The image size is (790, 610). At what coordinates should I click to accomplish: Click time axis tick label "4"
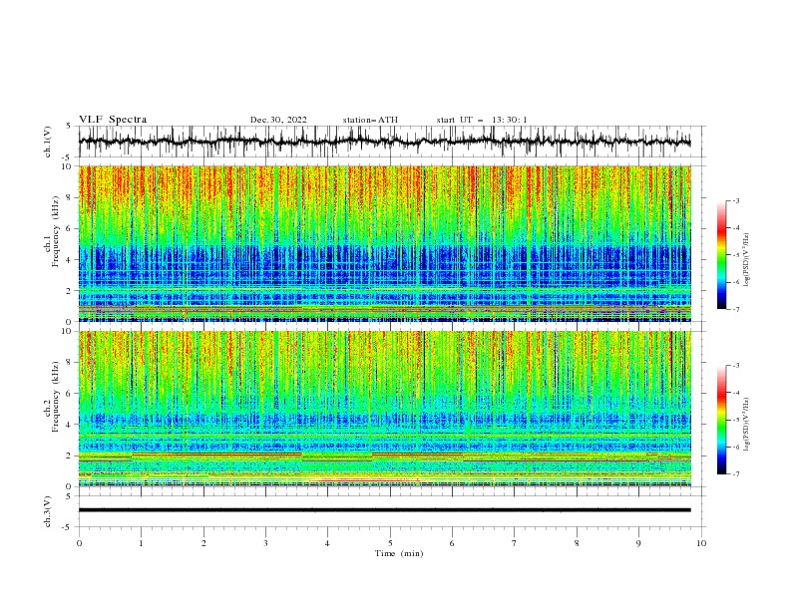327,543
